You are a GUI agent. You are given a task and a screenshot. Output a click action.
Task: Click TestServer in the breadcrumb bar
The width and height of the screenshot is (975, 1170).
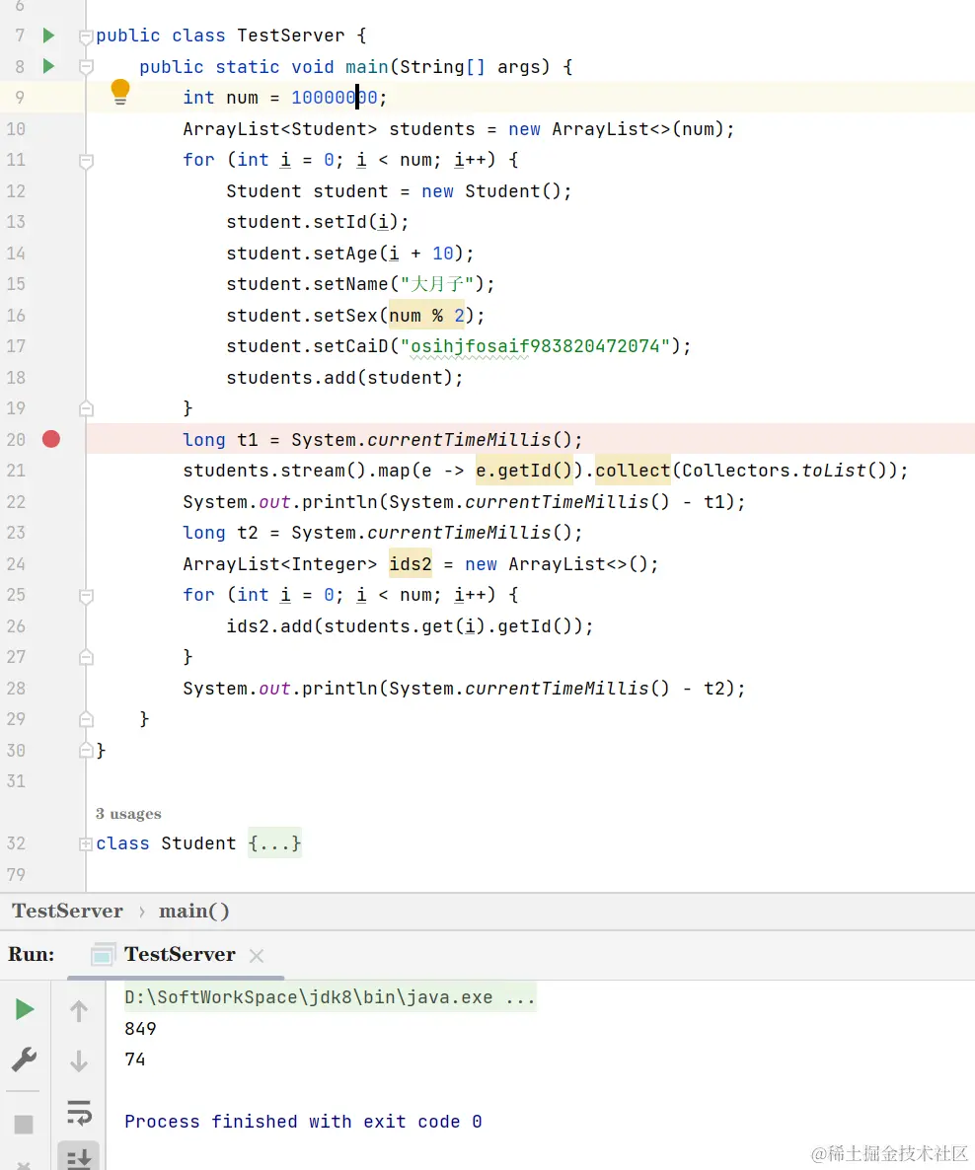[x=68, y=911]
